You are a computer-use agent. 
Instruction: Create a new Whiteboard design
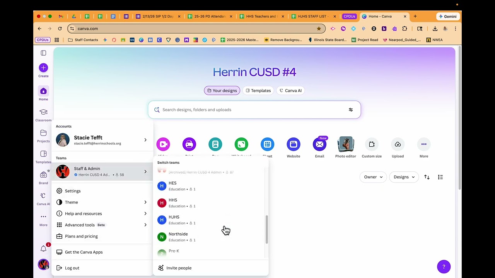(x=241, y=144)
